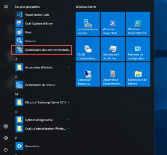Open the Gestionnaire des tâches tile
This screenshot has height=155, width=167.
pos(113,49)
